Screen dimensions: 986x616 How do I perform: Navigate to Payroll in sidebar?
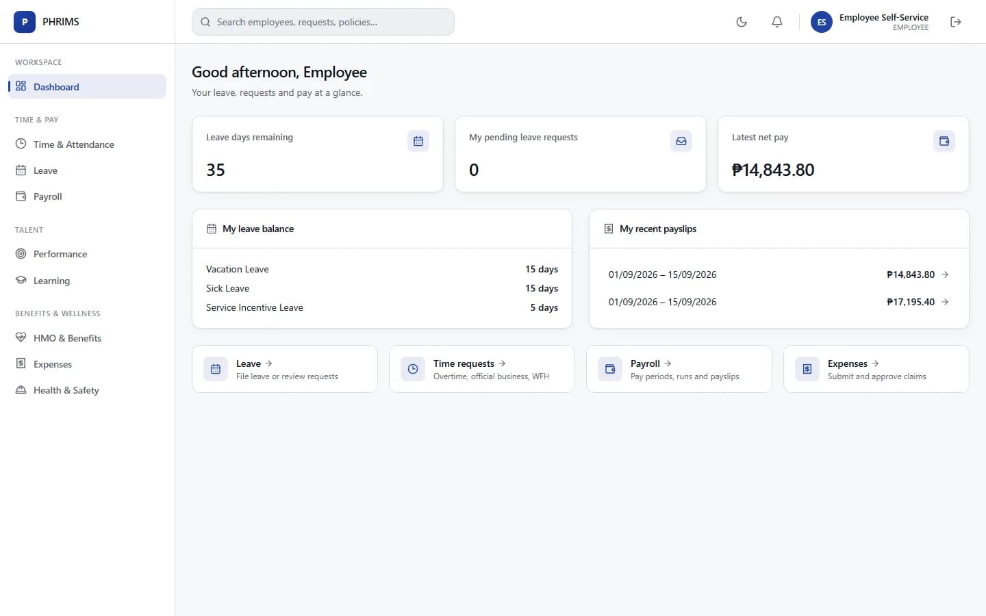[87, 196]
